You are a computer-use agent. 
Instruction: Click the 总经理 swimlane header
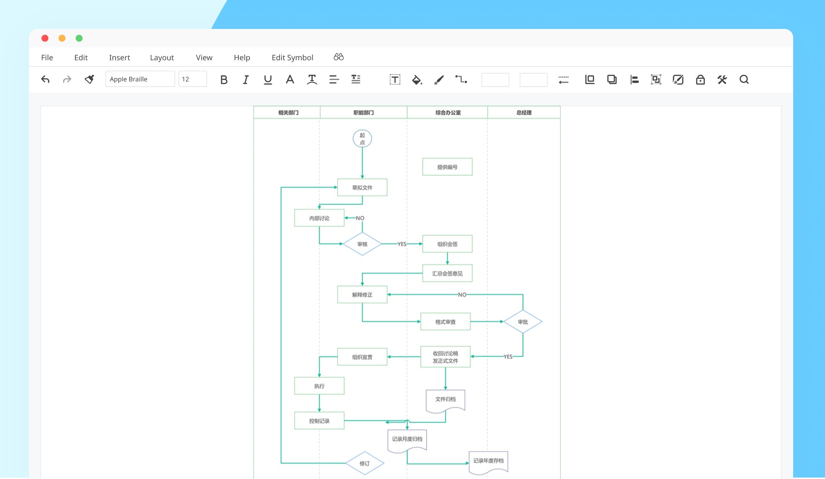pos(524,112)
